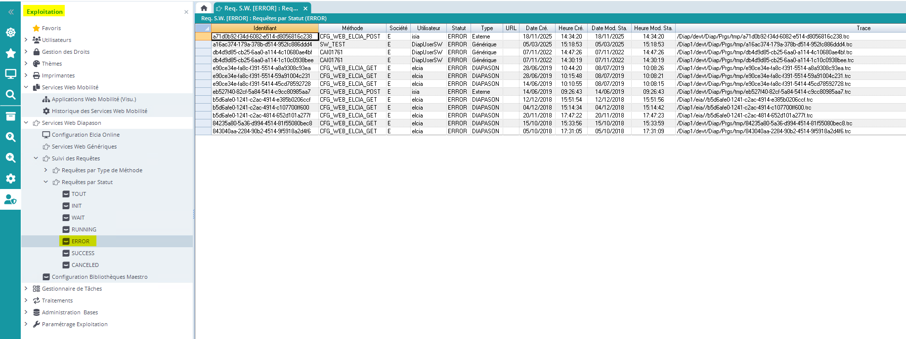Open Configuration Elcia Online
The width and height of the screenshot is (906, 339).
point(86,135)
